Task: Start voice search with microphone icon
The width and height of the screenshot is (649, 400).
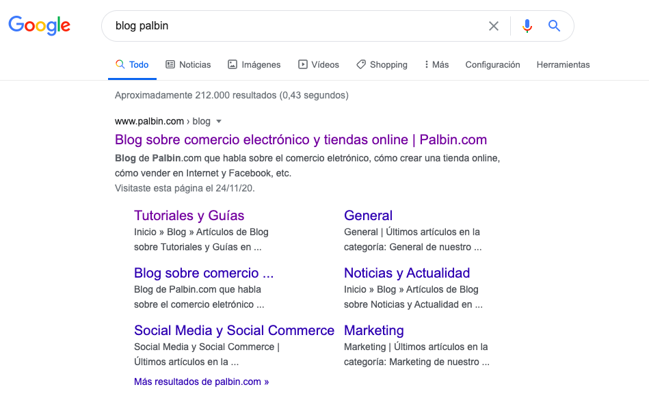Action: coord(527,26)
